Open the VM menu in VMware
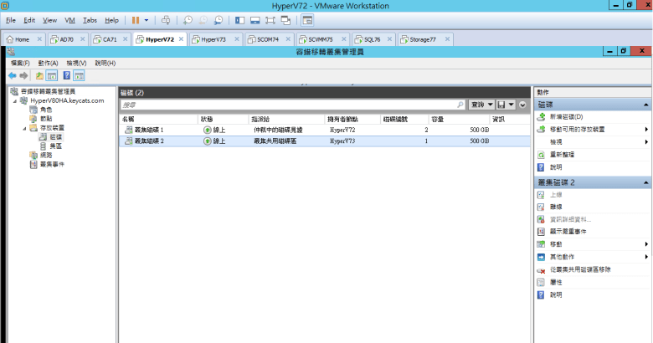653x343 pixels. pos(69,19)
